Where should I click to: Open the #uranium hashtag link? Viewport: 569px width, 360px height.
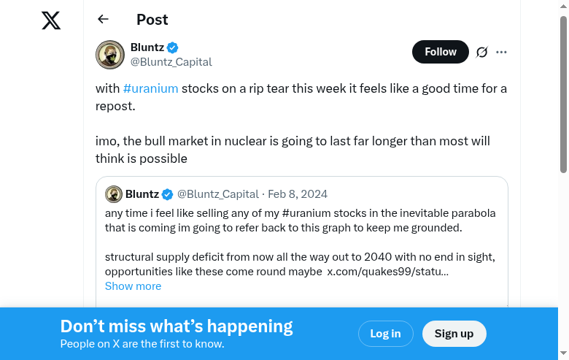point(150,88)
